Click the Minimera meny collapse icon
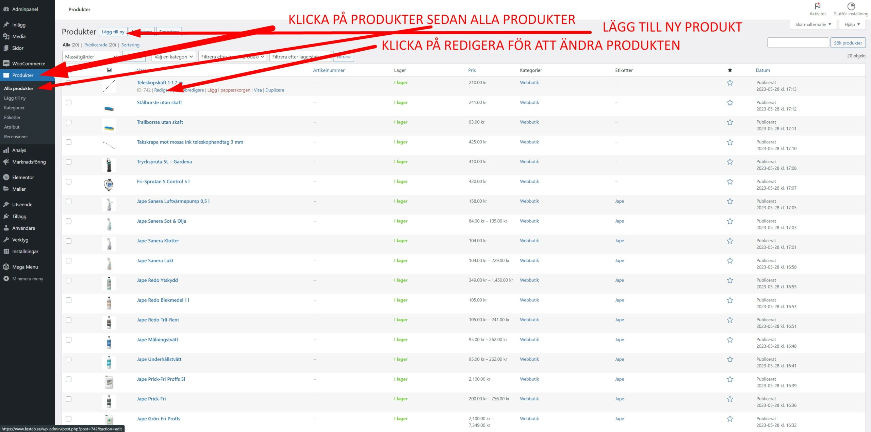The image size is (871, 432). (6, 279)
